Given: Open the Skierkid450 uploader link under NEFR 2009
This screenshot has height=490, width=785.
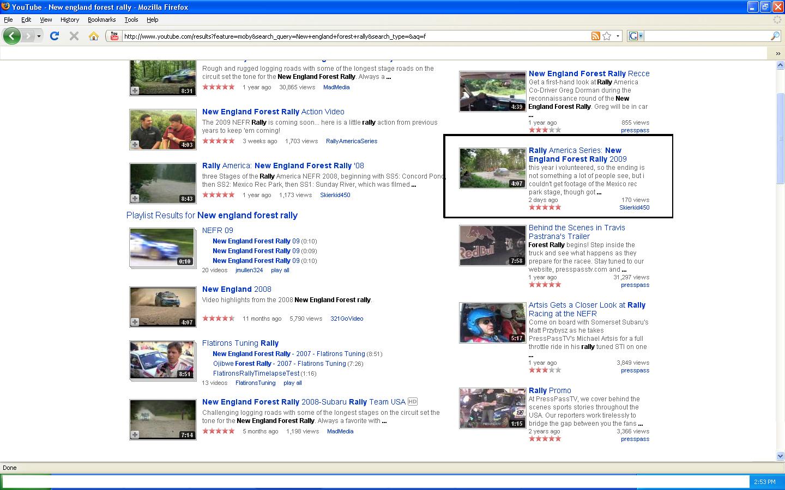Looking at the screenshot, I should tap(634, 207).
